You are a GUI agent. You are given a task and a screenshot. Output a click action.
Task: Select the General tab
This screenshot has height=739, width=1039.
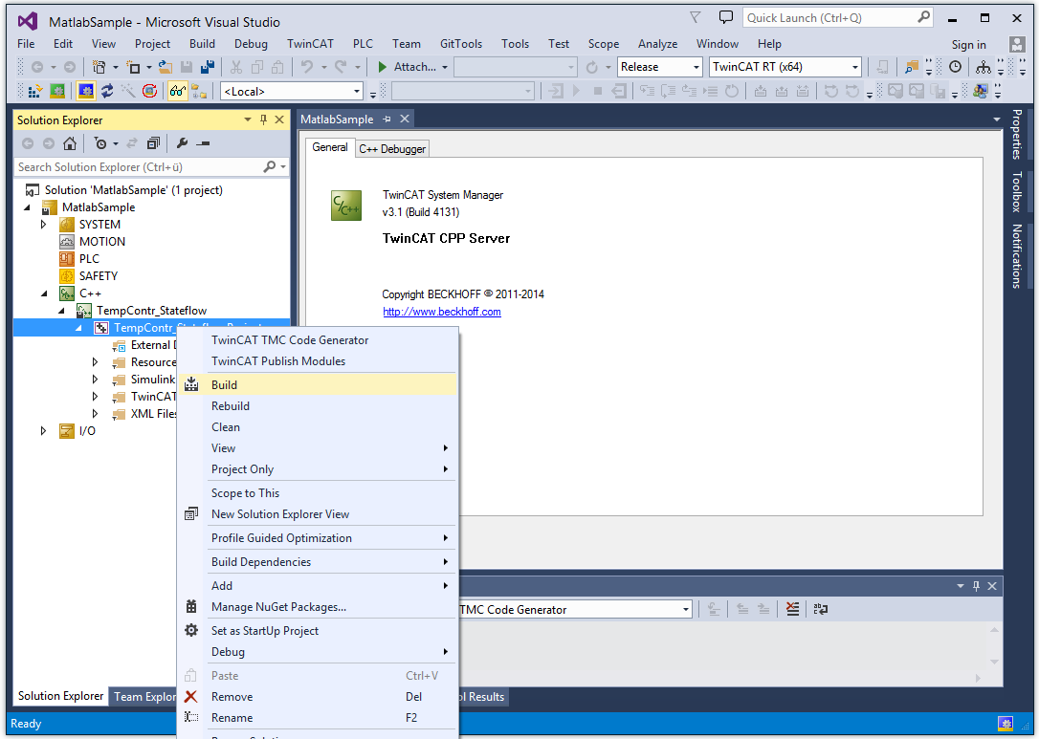pyautogui.click(x=330, y=147)
